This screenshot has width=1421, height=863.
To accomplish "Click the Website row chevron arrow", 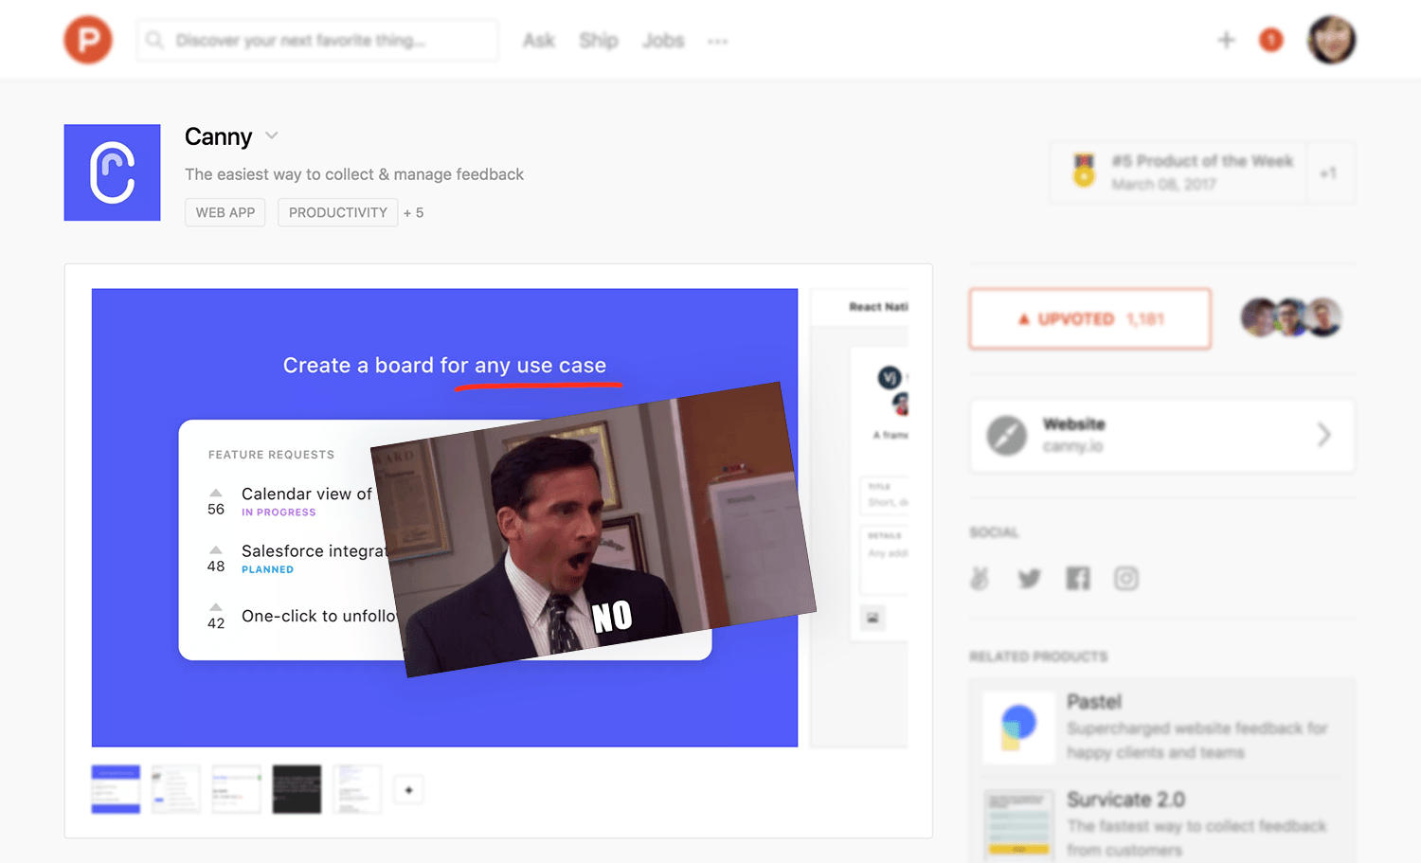I will 1323,435.
